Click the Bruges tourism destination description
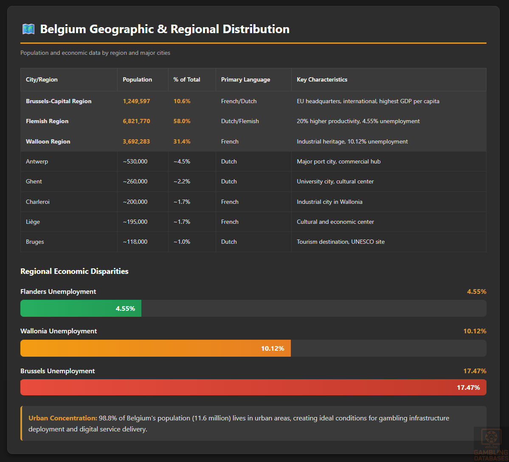The height and width of the screenshot is (462, 509). [340, 242]
